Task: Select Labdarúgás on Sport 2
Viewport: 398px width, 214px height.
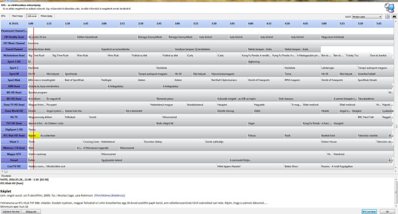Action: (339, 68)
